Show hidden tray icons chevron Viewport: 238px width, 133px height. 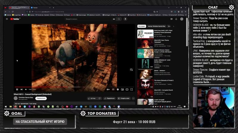pyautogui.click(x=151, y=107)
